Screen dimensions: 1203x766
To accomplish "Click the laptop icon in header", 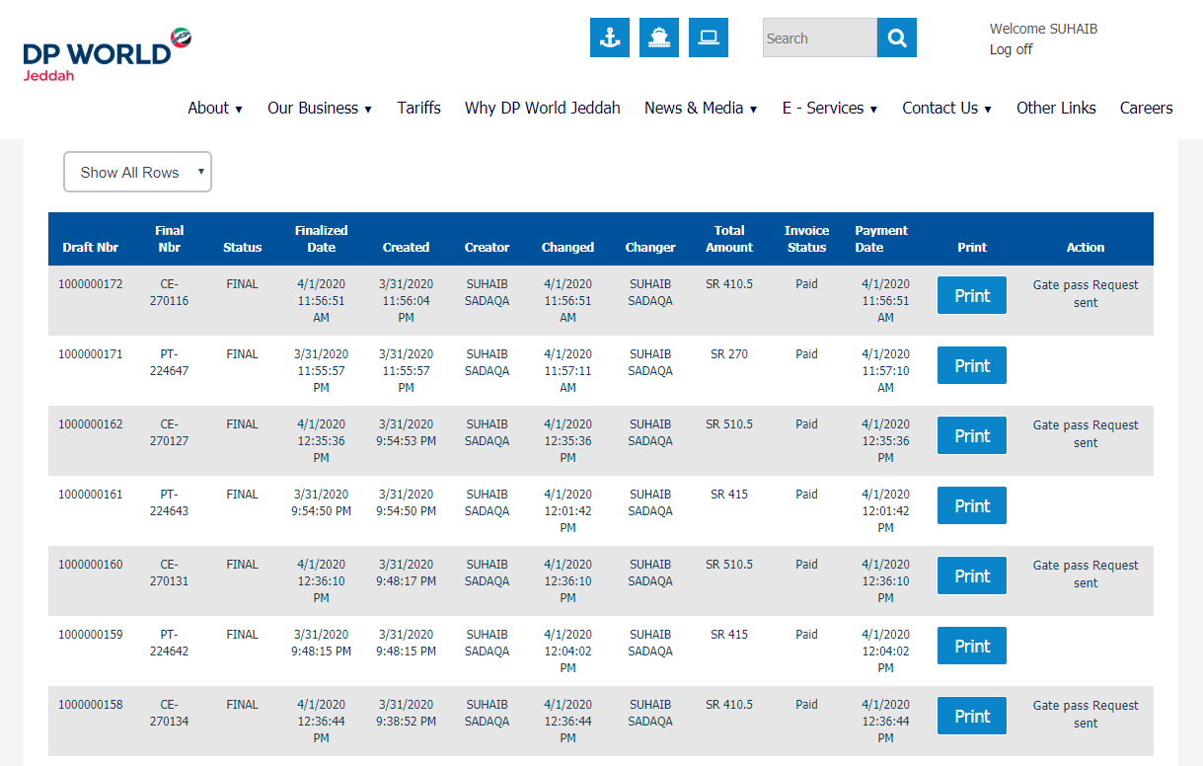I will pos(709,38).
